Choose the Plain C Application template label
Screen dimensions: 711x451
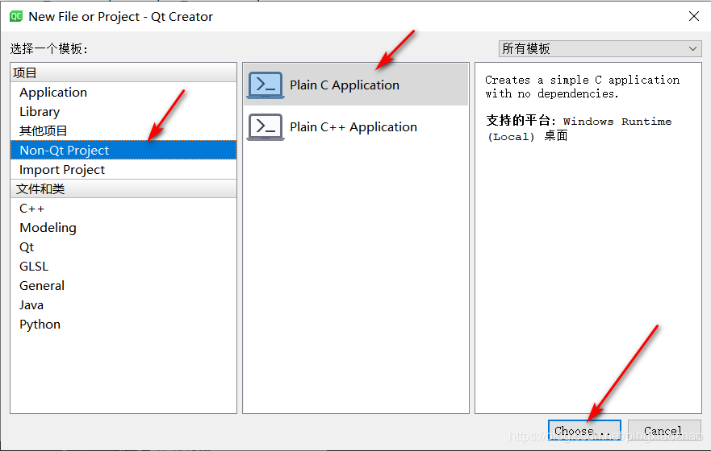[x=345, y=85]
